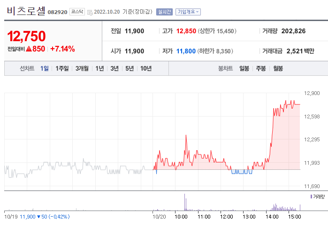Screen dimensions: 328x226
Task: Switch to the 3개월 chart tab
Action: tap(82, 68)
